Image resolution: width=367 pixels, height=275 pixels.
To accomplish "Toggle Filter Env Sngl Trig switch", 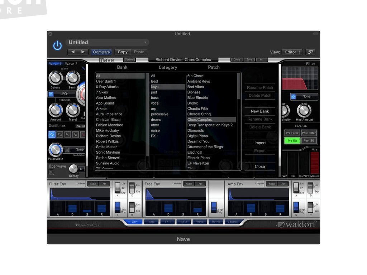I will 118,207.
